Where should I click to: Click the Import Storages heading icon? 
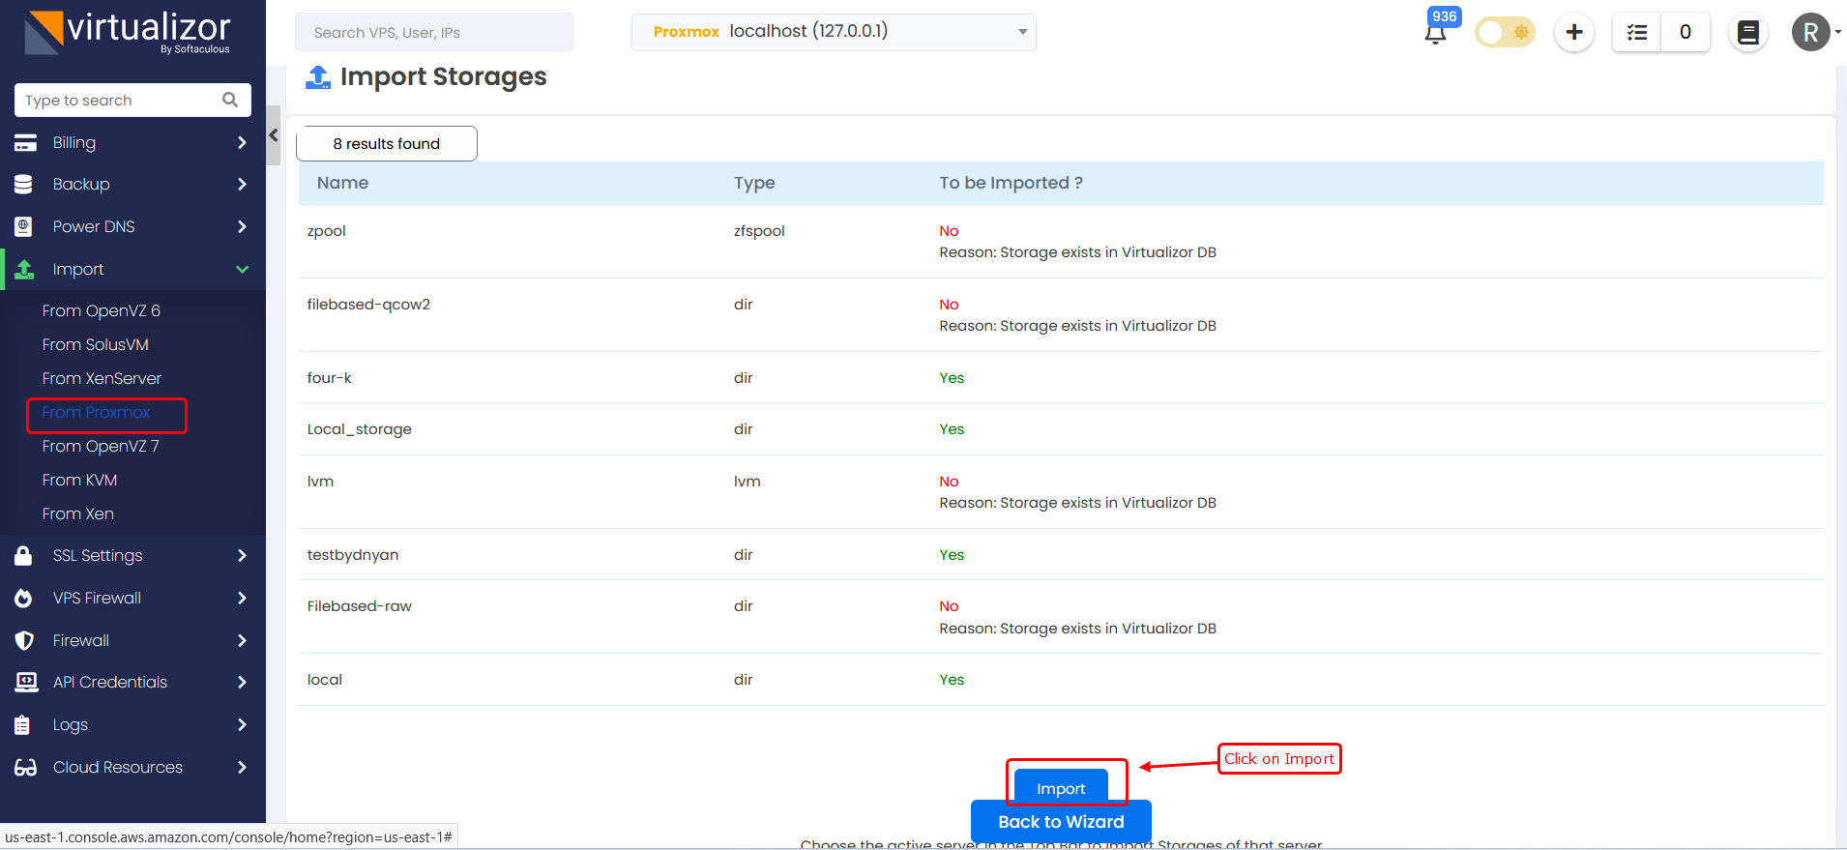click(x=318, y=76)
